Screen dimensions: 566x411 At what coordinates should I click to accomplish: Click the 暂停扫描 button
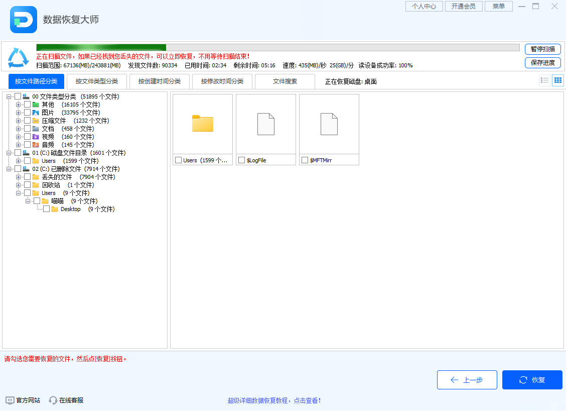coord(542,49)
